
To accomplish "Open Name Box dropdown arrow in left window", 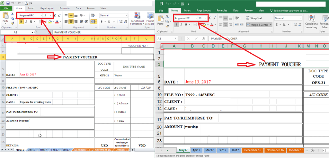I will 32,32.
